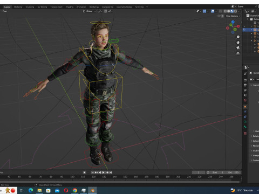
Task: Open the shading options dropdown arrow
Action: pyautogui.click(x=239, y=11)
